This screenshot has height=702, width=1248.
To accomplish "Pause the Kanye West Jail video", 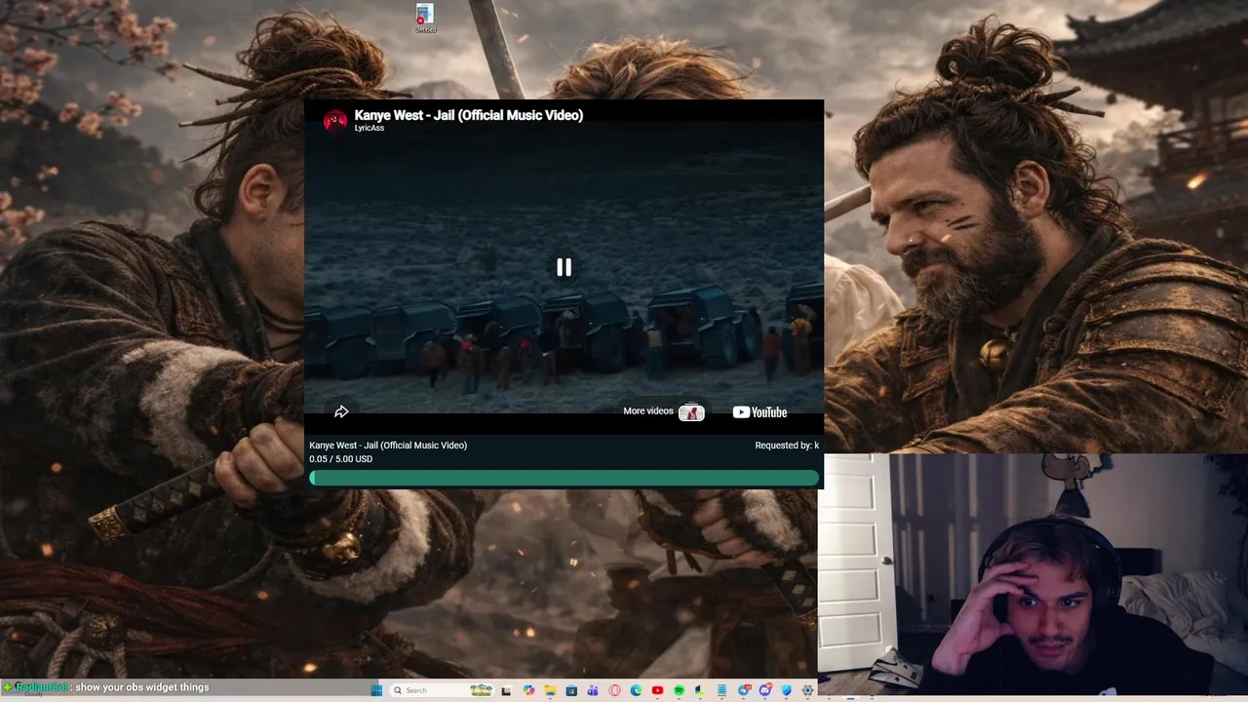I will coord(564,267).
